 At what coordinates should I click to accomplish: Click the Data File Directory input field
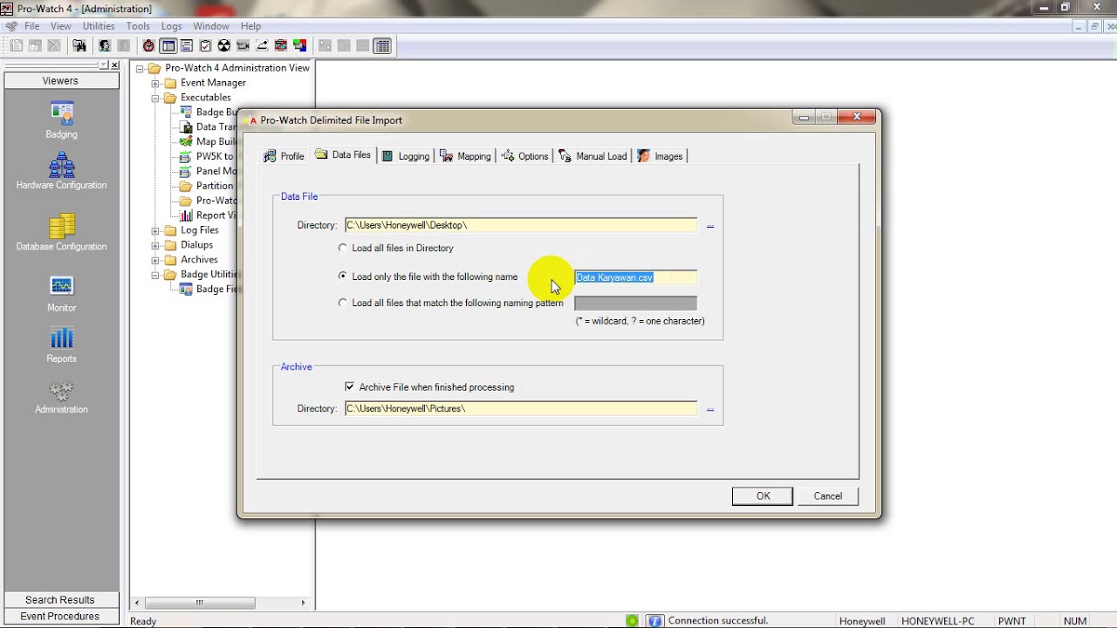[x=521, y=225]
